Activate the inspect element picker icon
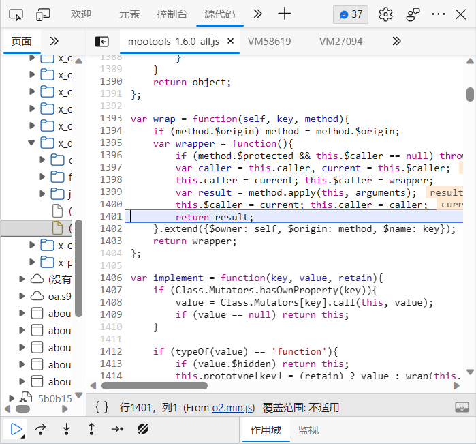This screenshot has height=444, width=476. (x=16, y=14)
